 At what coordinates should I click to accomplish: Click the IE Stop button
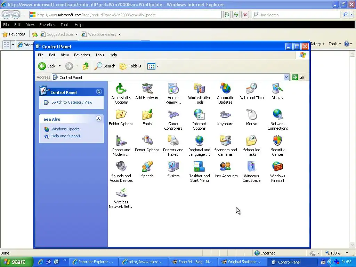point(245,15)
